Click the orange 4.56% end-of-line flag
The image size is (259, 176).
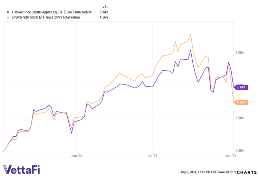pyautogui.click(x=241, y=102)
